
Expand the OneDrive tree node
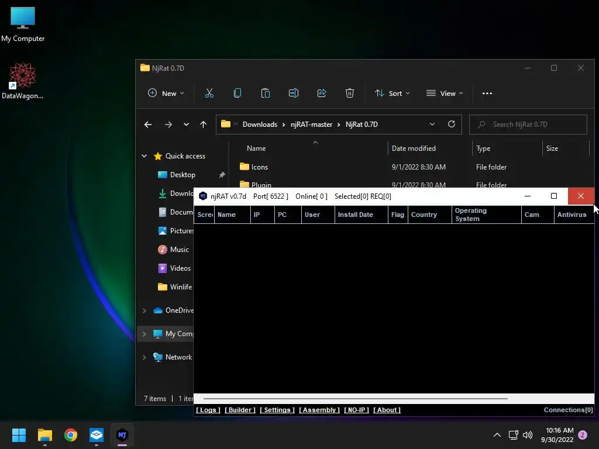point(144,310)
